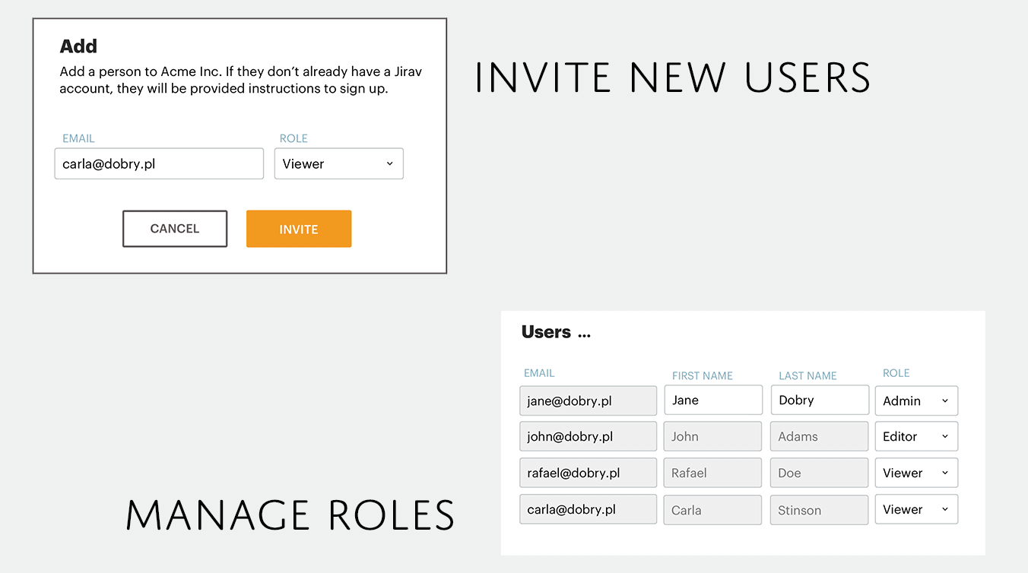The width and height of the screenshot is (1028, 573).
Task: Click the First Name field containing Carla
Action: click(x=712, y=510)
